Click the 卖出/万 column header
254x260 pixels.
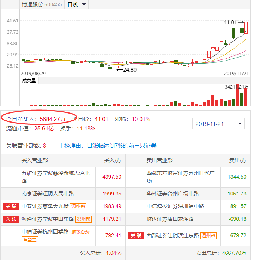(238, 160)
